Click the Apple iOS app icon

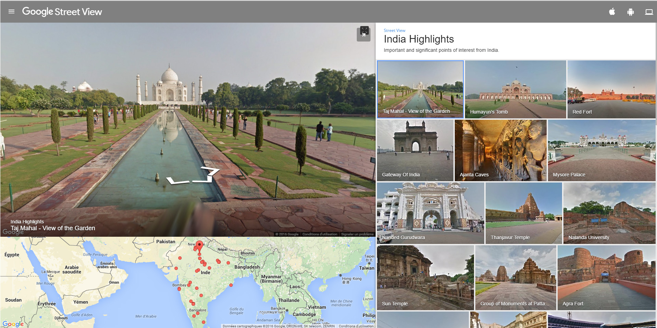click(x=612, y=12)
